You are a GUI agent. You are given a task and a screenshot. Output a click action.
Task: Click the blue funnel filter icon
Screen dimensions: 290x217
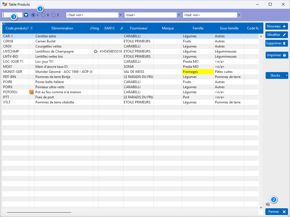(x=26, y=15)
